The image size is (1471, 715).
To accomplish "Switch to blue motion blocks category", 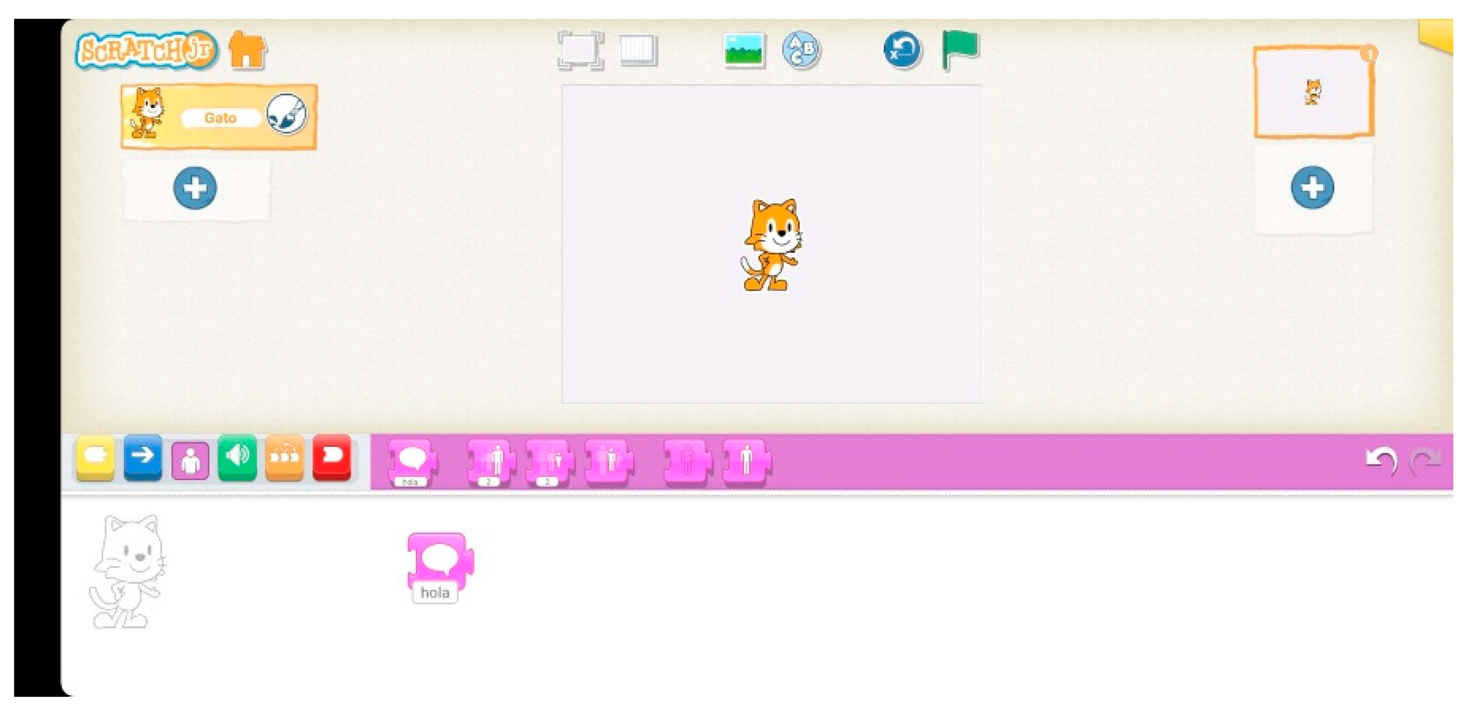I will tap(143, 458).
